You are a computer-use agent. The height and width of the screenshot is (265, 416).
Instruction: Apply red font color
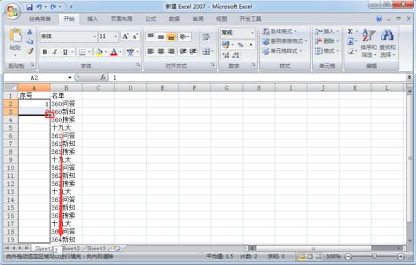(114, 52)
